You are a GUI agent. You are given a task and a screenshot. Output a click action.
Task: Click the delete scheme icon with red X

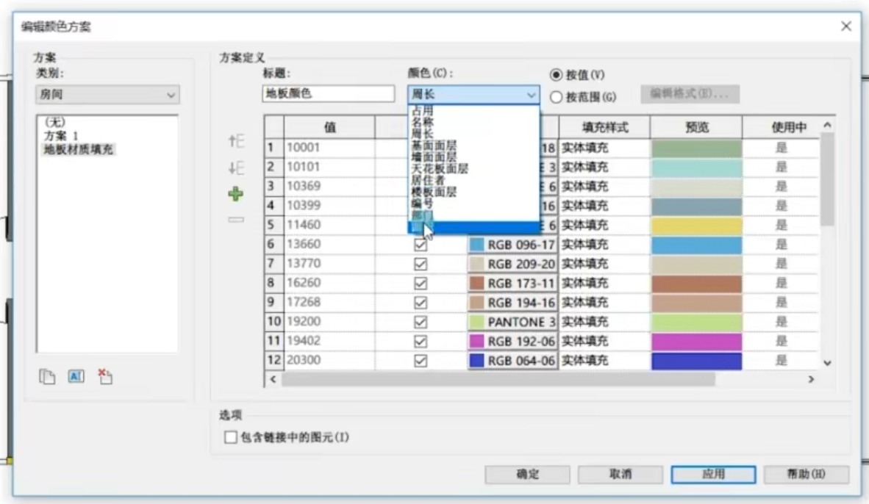[x=104, y=377]
